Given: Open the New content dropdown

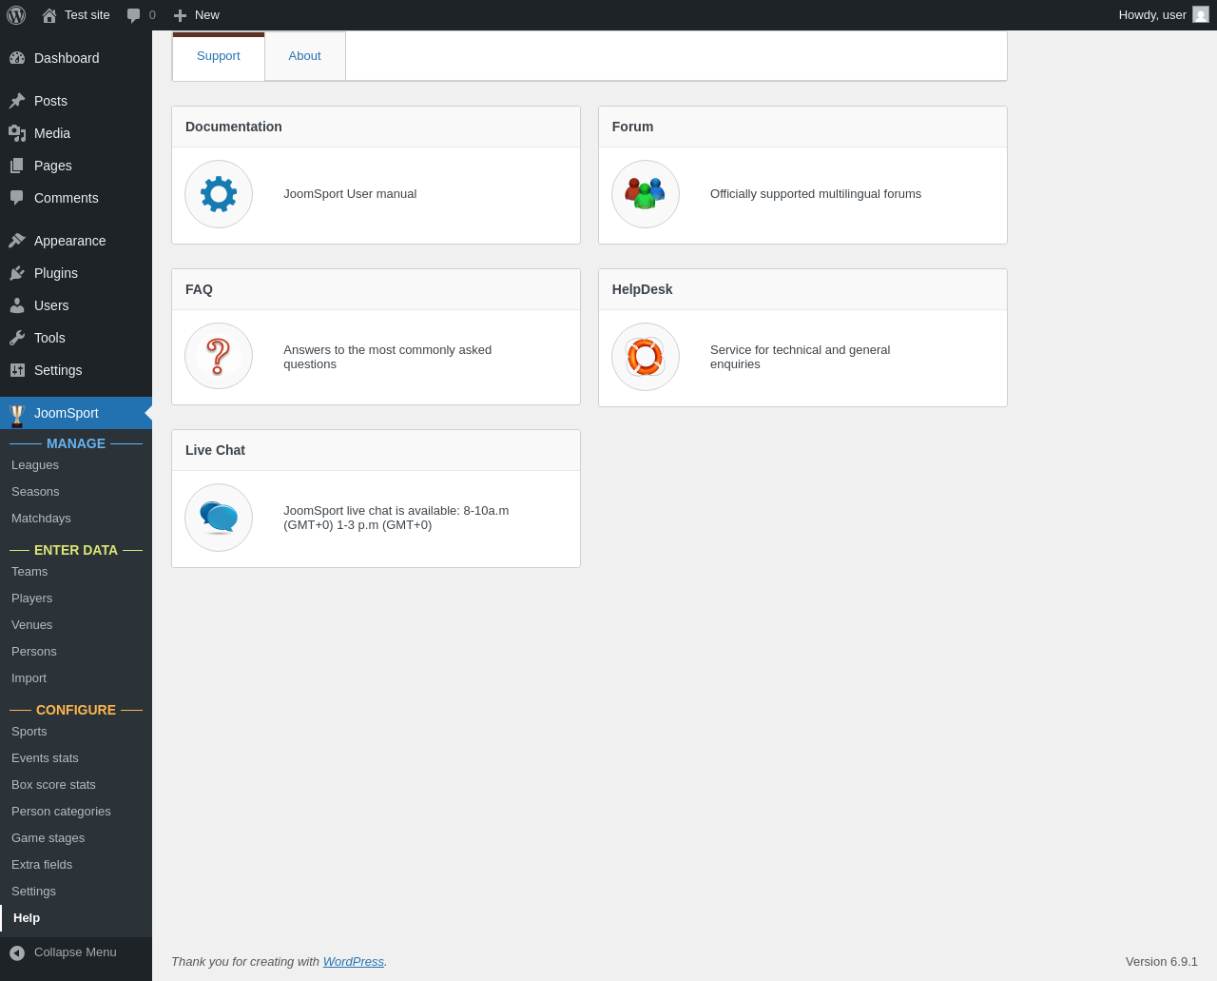Looking at the screenshot, I should [197, 15].
